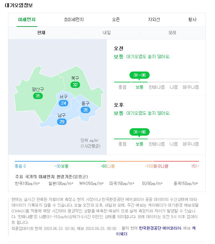Select the 현재 time tab

point(41,33)
